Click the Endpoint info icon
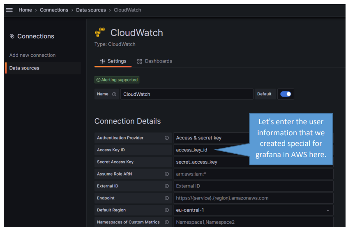The image size is (348, 227). pos(167,198)
